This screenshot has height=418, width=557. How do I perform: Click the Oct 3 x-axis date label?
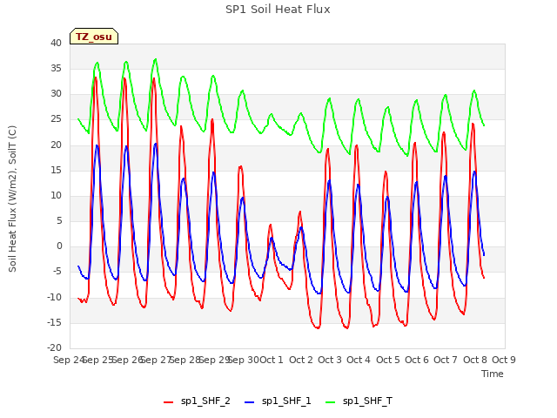coord(330,360)
